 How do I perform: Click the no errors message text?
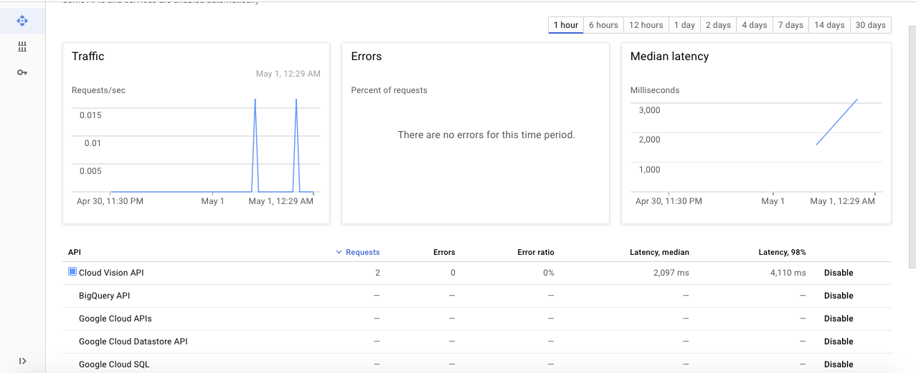(x=486, y=135)
